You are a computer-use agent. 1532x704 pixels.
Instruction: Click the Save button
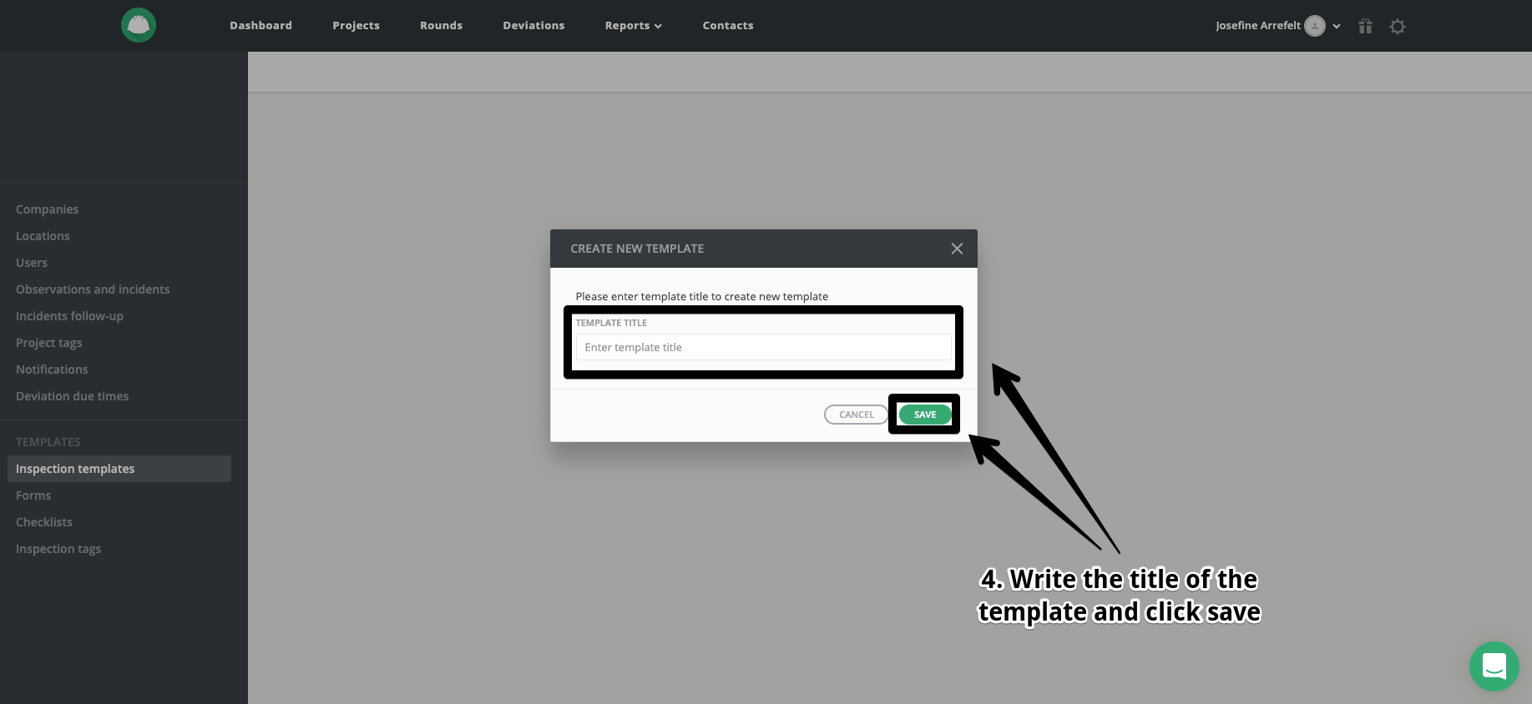(x=925, y=415)
